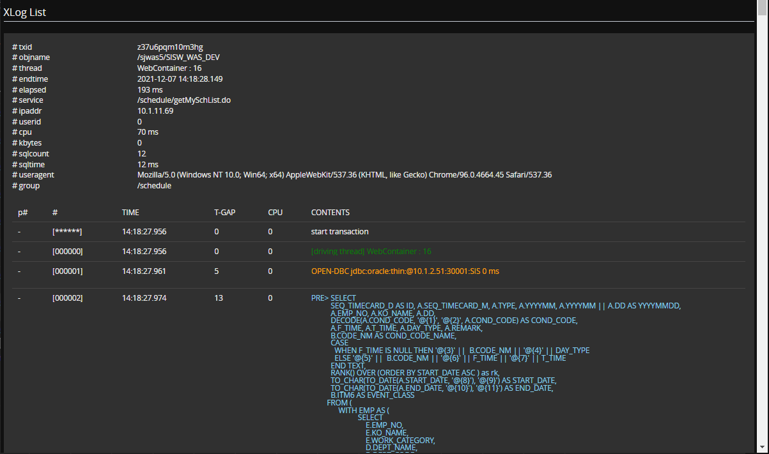Open the service link /schedule/getMySchList.do
Image resolution: width=769 pixels, height=454 pixels.
point(183,100)
